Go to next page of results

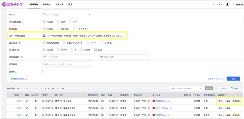click(x=58, y=89)
